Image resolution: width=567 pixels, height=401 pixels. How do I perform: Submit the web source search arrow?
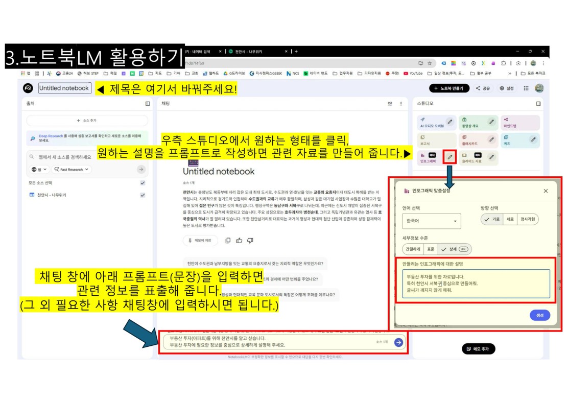coord(141,169)
